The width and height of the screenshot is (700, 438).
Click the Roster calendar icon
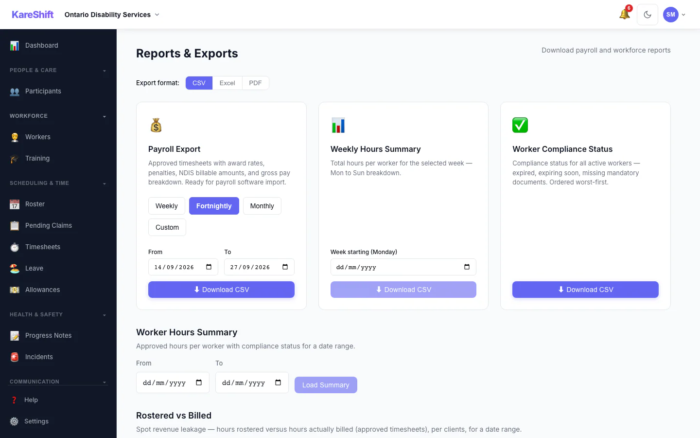pyautogui.click(x=15, y=204)
